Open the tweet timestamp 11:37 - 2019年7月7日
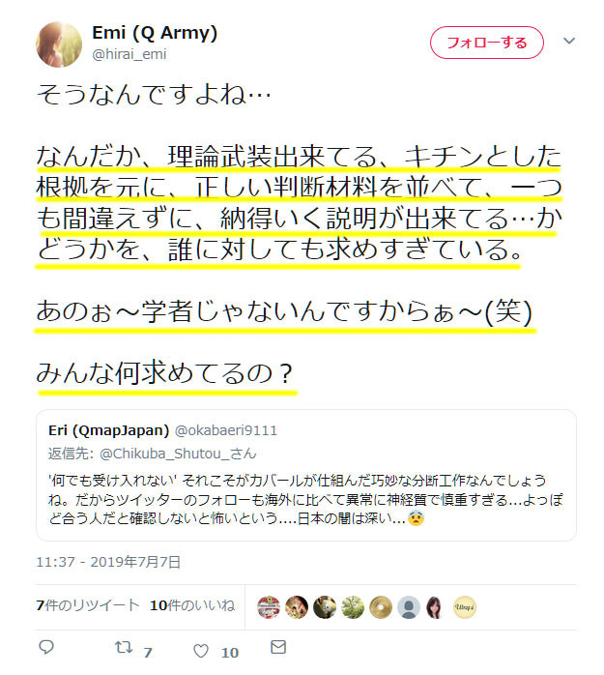604x675 pixels. [x=108, y=562]
